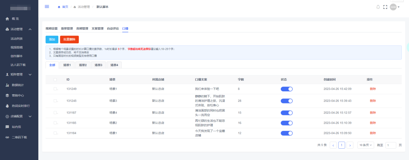409x160 pixels.
Task: Open the notification bell icon
Action: 378,7
